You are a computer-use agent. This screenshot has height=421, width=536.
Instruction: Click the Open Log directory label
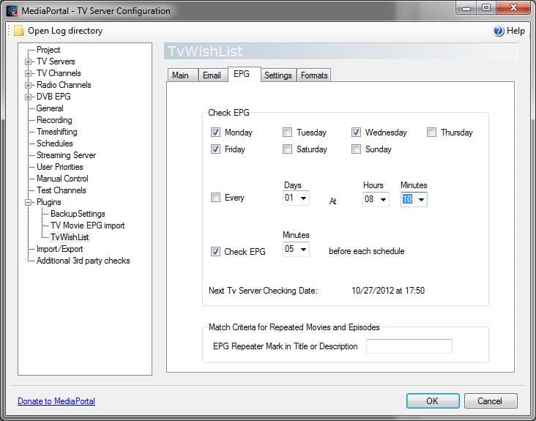click(x=65, y=31)
